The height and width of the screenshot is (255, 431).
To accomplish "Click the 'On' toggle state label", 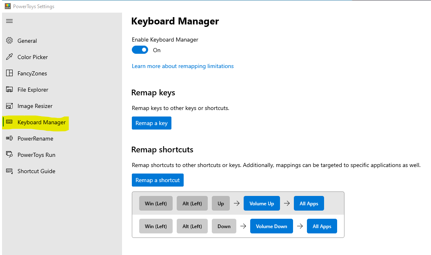I will pyautogui.click(x=157, y=50).
